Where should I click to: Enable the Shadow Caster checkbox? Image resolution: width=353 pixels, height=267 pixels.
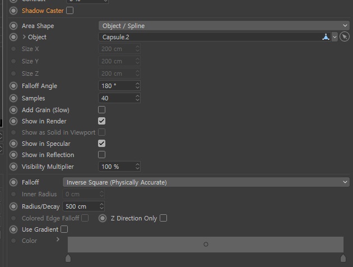70,11
